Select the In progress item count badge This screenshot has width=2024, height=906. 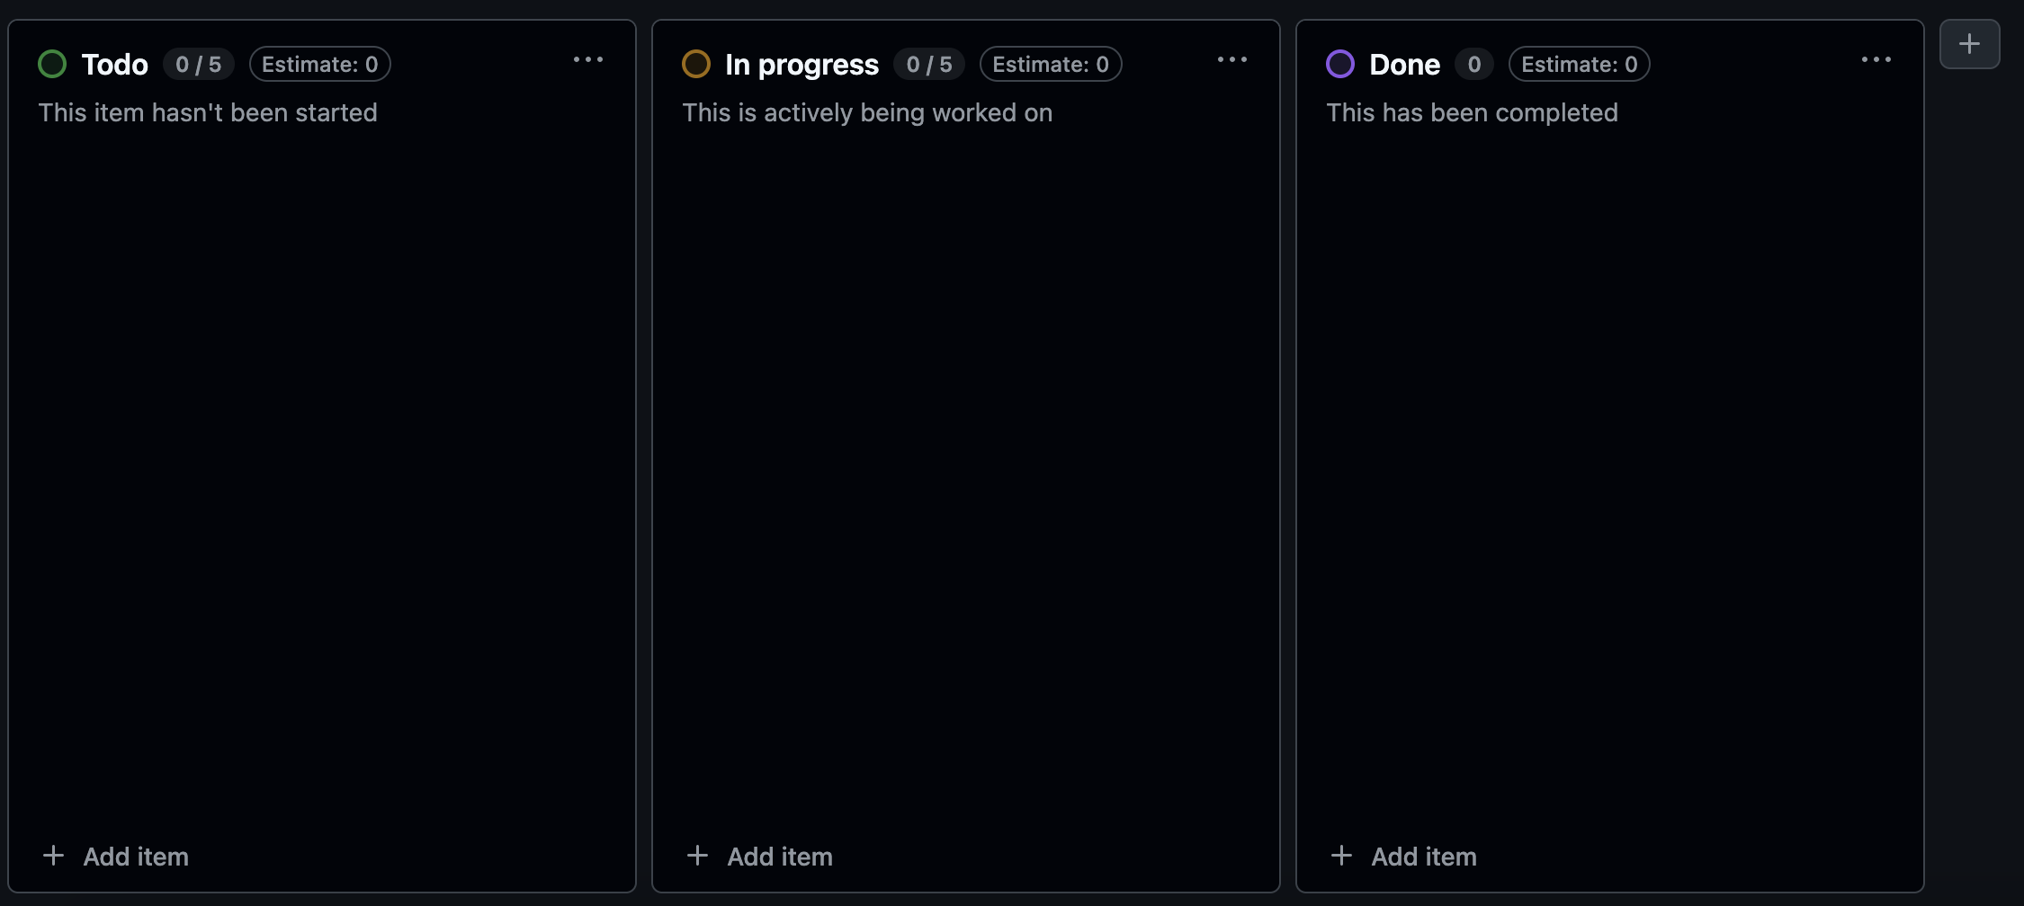click(930, 64)
